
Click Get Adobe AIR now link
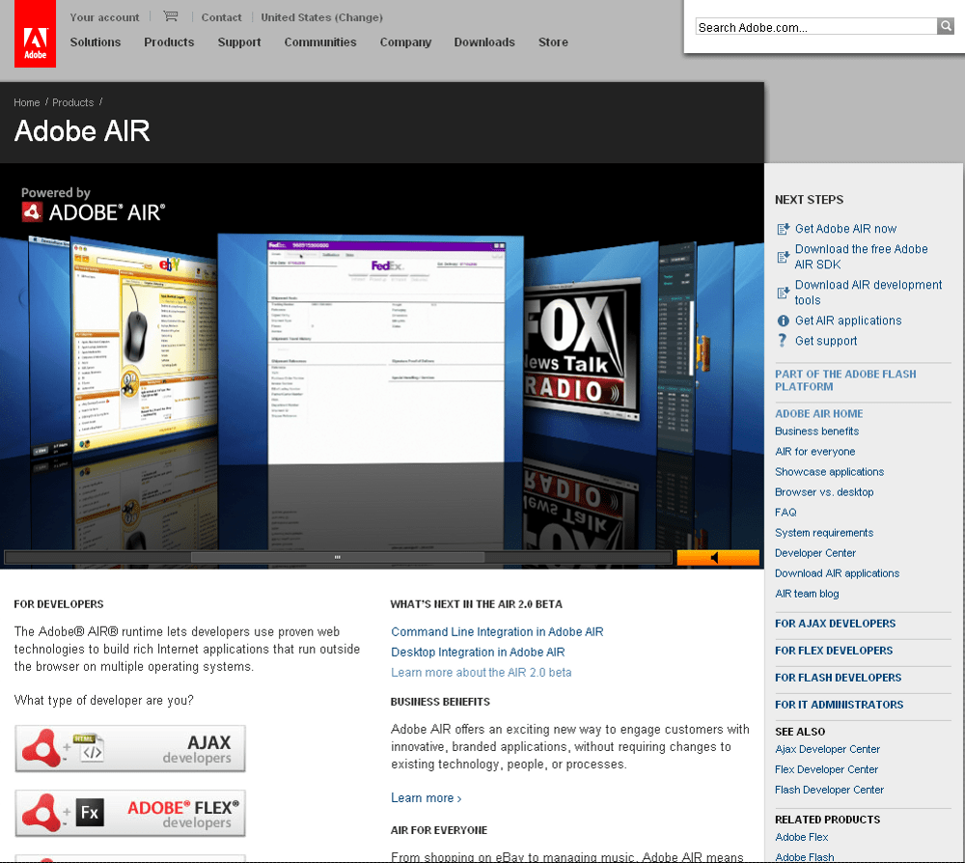pyautogui.click(x=845, y=229)
